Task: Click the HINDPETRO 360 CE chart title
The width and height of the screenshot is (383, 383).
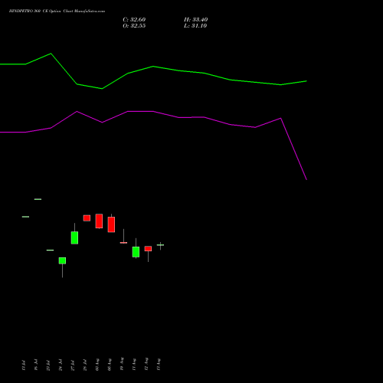Action: (57, 11)
